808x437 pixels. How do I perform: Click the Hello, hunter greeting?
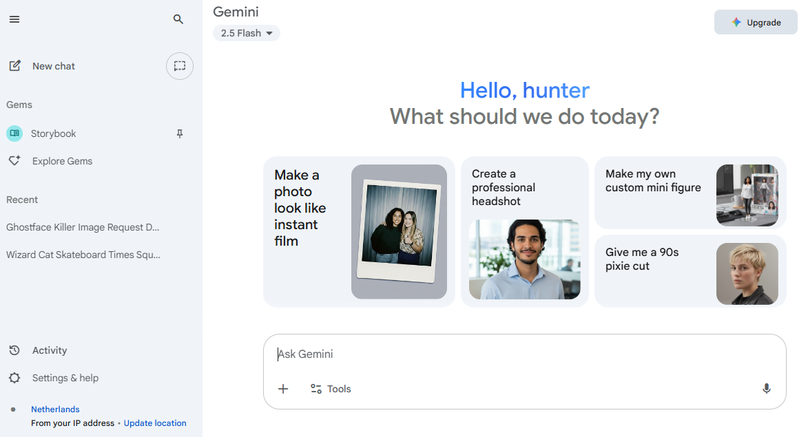(525, 91)
